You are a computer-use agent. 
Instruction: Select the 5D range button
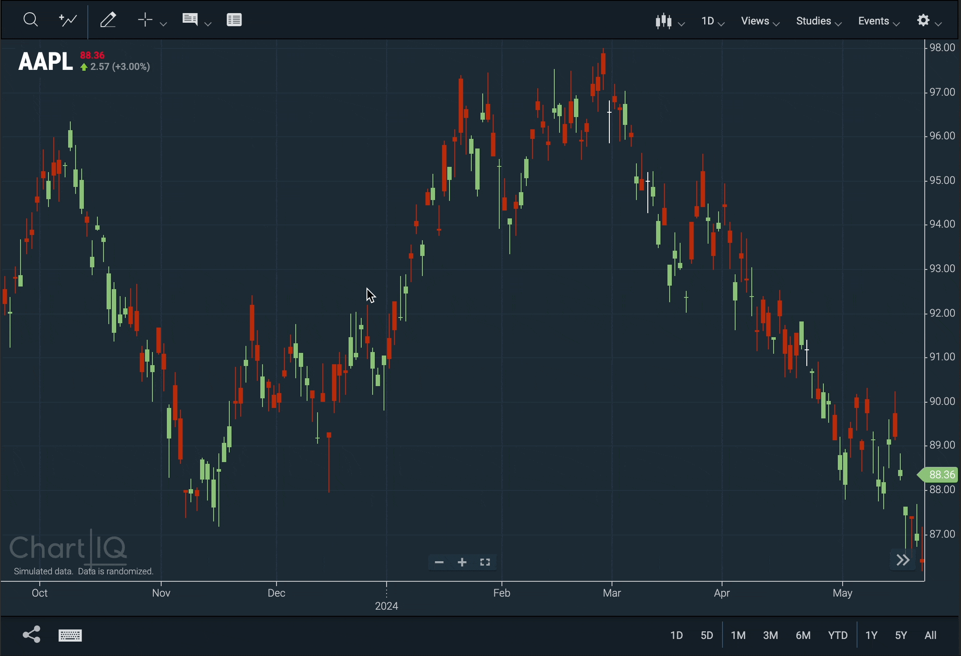tap(707, 635)
